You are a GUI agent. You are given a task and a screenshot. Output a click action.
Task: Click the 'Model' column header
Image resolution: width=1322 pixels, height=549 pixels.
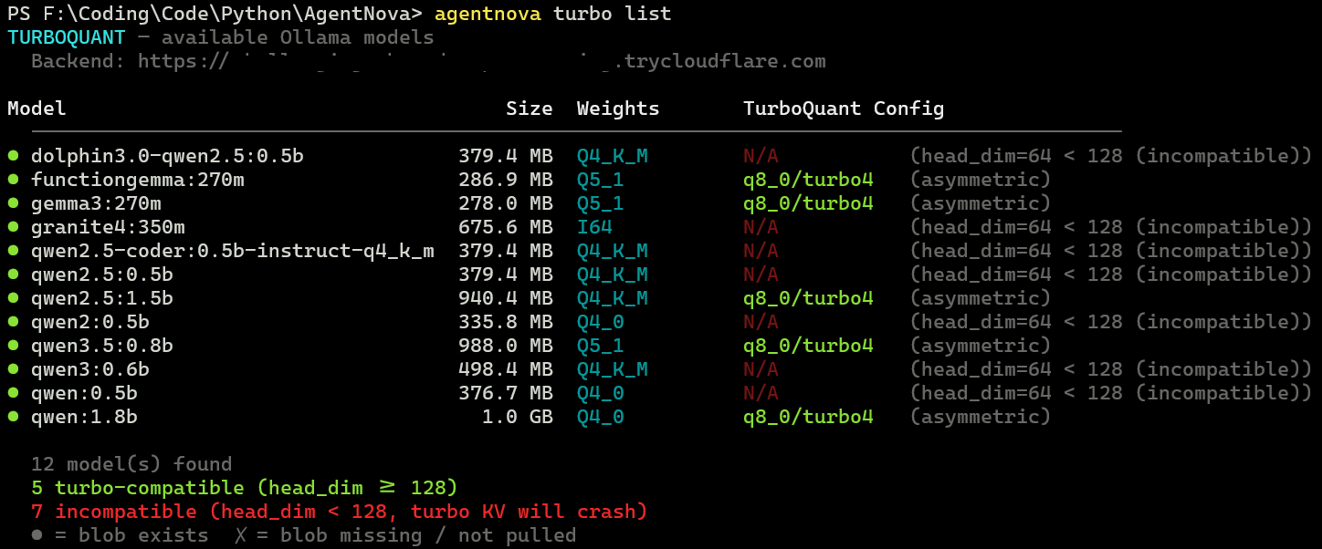pyautogui.click(x=37, y=109)
